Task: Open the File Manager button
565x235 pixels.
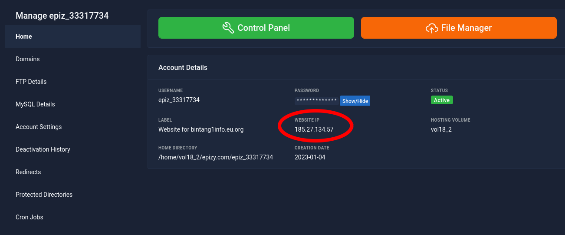Action: coord(459,28)
